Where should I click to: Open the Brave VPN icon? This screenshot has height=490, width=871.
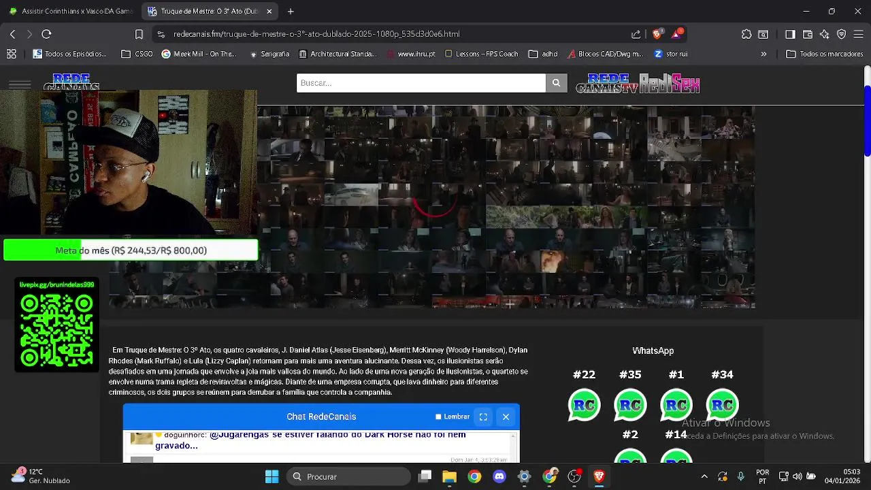point(842,34)
